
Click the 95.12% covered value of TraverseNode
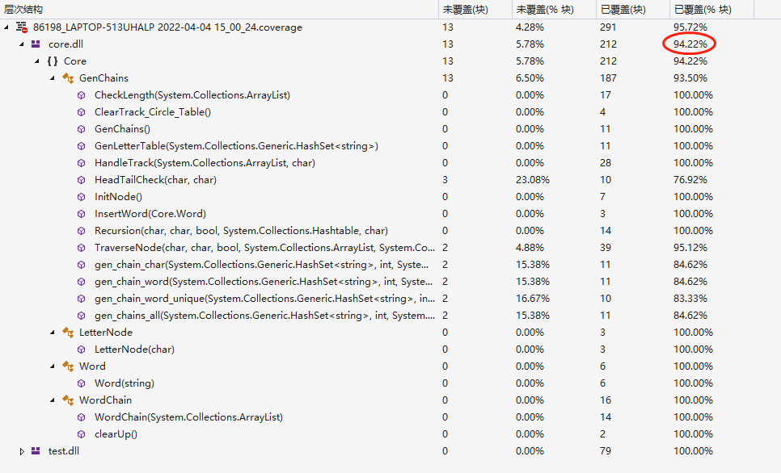click(690, 247)
